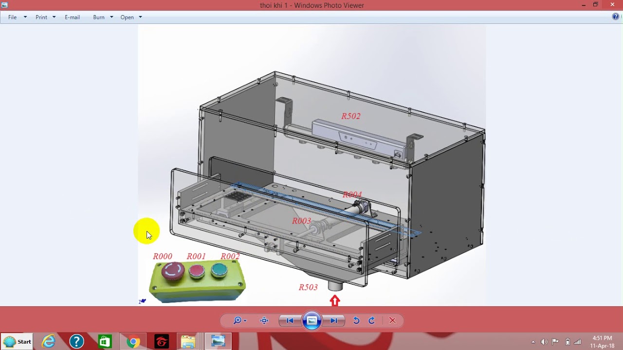Open the Print menu
Screen dimensions: 623x350
[41, 17]
